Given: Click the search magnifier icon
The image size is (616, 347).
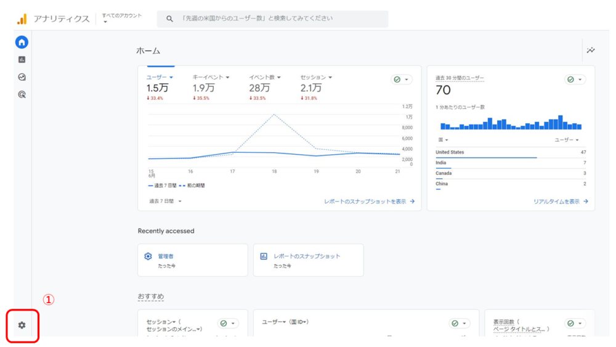Looking at the screenshot, I should click(169, 18).
